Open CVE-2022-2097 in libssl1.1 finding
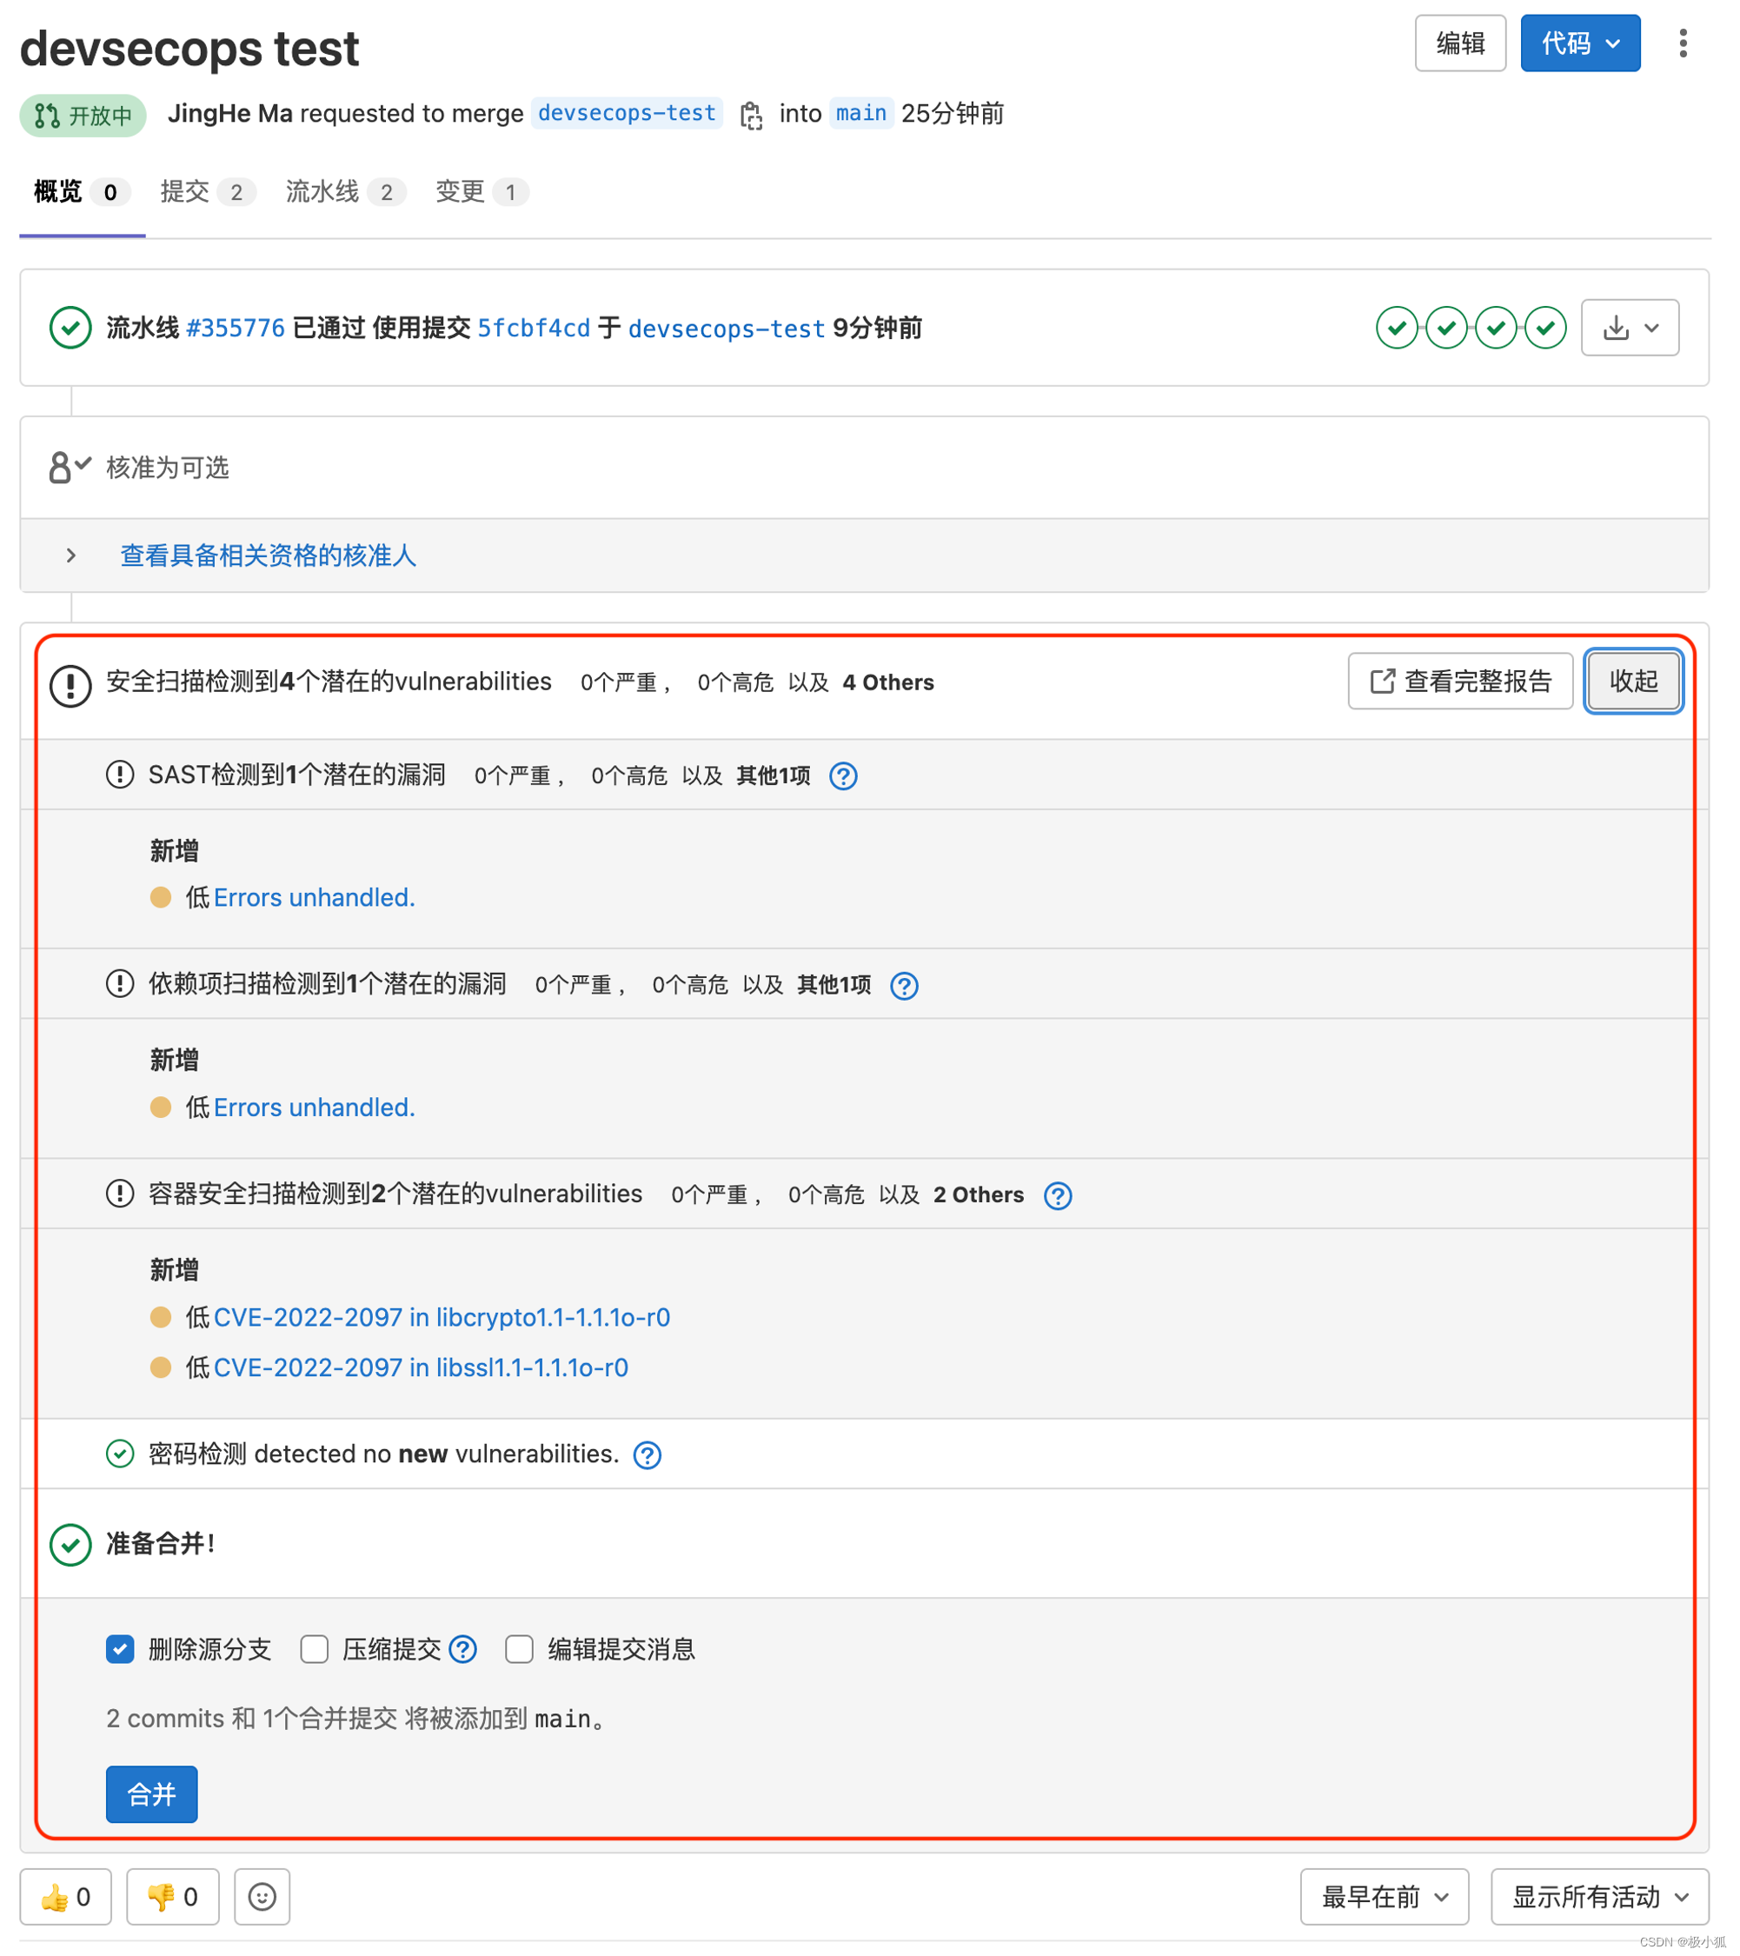 (421, 1367)
